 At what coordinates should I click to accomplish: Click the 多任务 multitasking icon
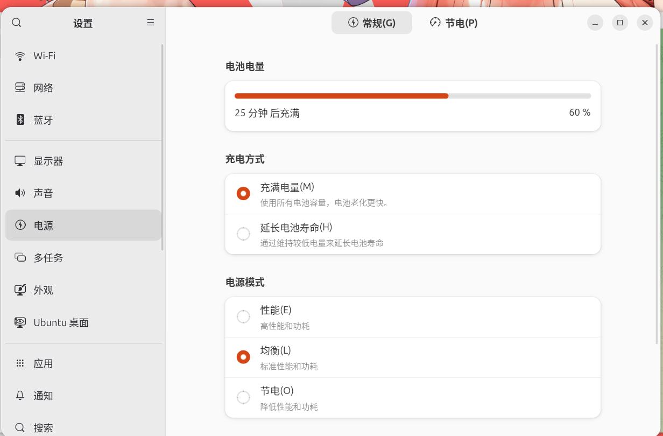coord(20,258)
